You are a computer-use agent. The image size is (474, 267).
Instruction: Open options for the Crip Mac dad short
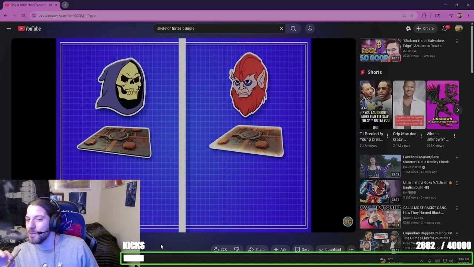421,136
